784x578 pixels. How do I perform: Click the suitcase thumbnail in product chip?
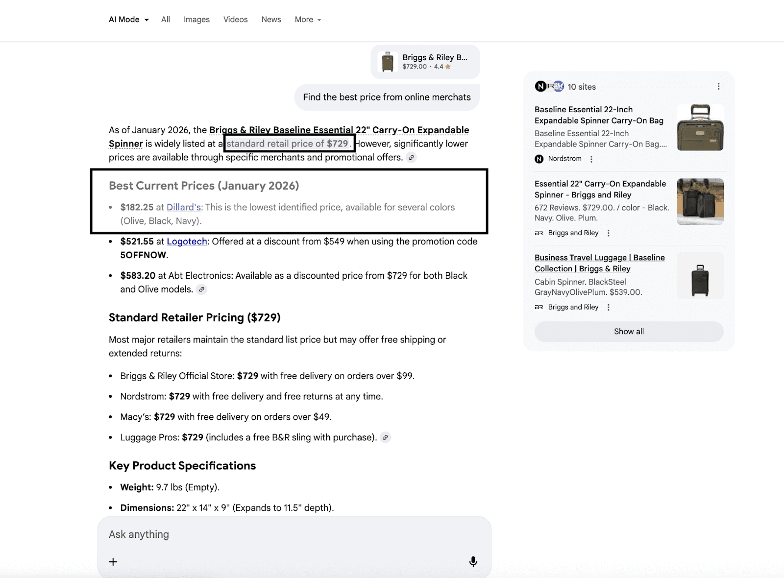[388, 62]
